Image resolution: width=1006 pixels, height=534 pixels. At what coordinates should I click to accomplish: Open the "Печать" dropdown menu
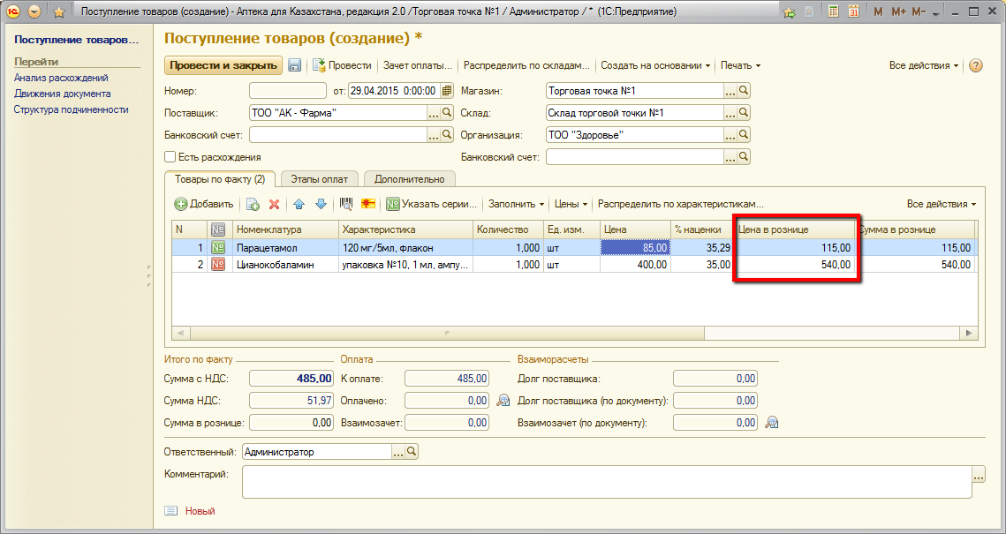tap(740, 66)
